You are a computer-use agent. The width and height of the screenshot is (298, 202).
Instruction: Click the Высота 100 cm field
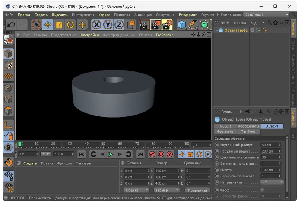click(270, 170)
